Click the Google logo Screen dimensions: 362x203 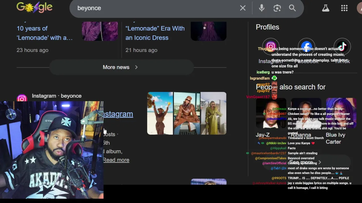click(35, 7)
